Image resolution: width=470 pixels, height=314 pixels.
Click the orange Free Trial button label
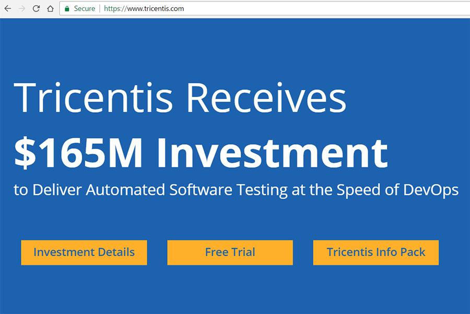[230, 251]
